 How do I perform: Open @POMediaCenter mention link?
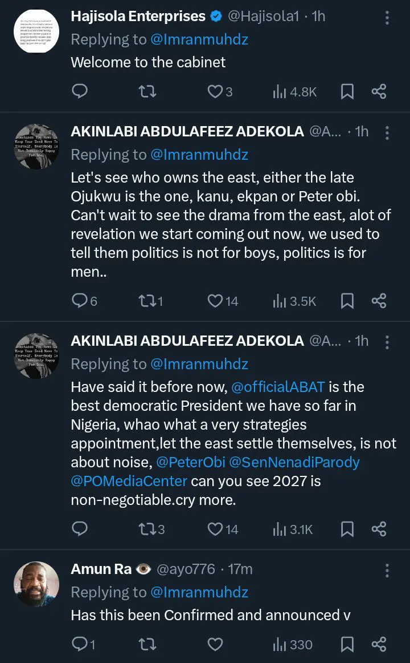pos(129,481)
